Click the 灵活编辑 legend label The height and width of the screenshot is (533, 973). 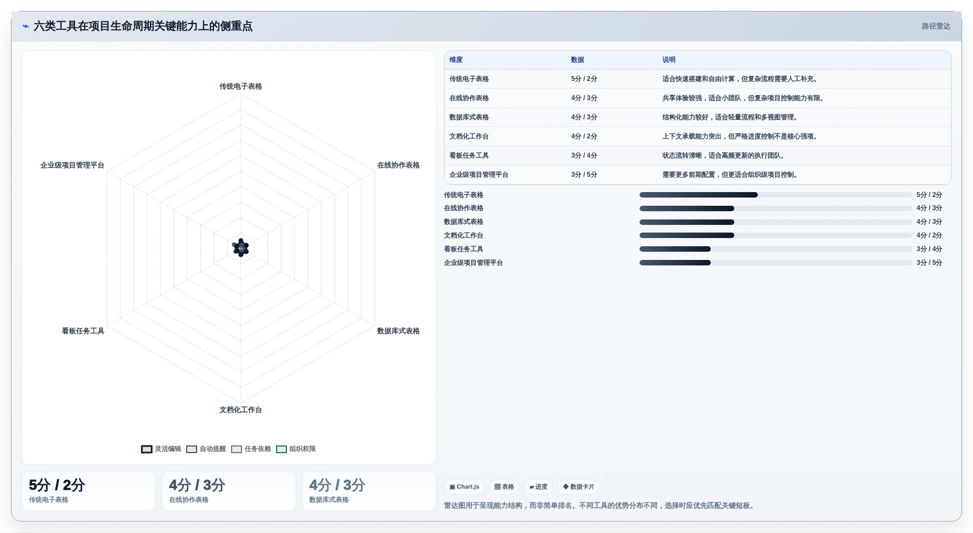click(x=168, y=449)
